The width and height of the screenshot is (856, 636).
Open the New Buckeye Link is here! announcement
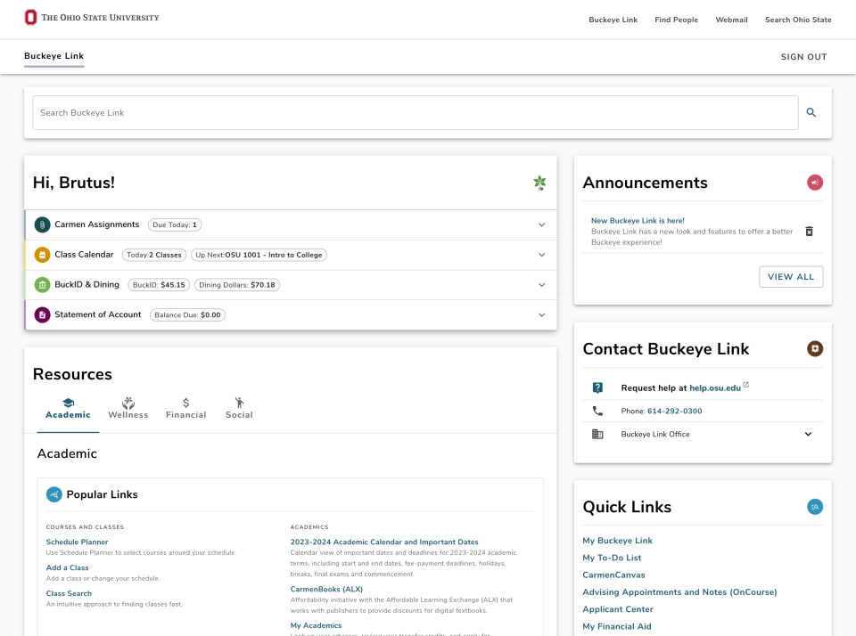coord(638,221)
